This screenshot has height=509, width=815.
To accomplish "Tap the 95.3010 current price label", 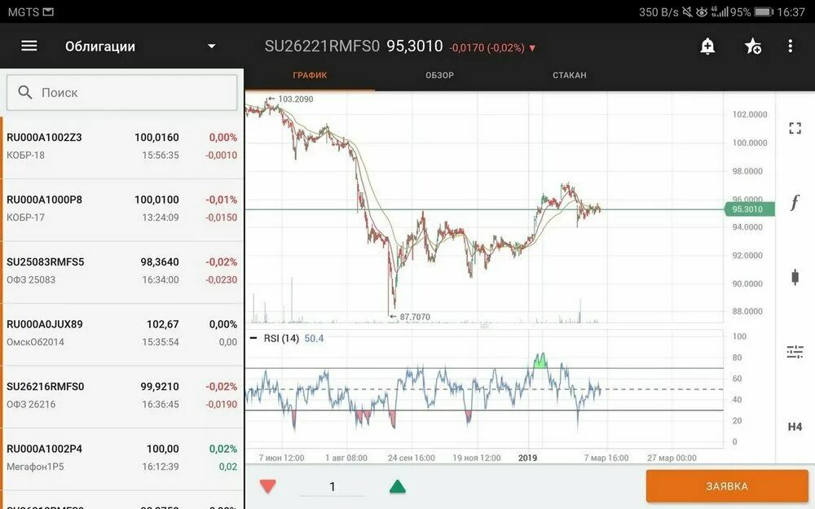I will tap(749, 209).
